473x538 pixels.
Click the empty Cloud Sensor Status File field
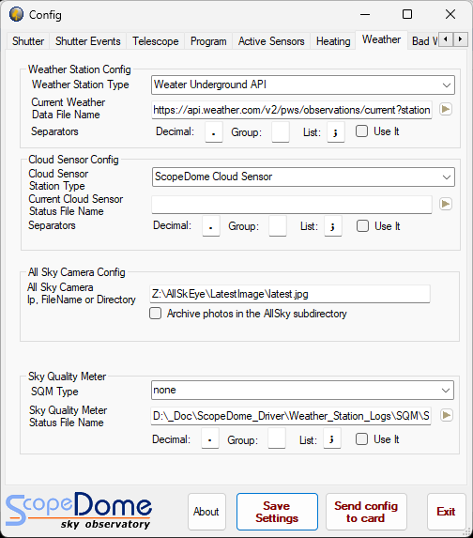click(292, 205)
